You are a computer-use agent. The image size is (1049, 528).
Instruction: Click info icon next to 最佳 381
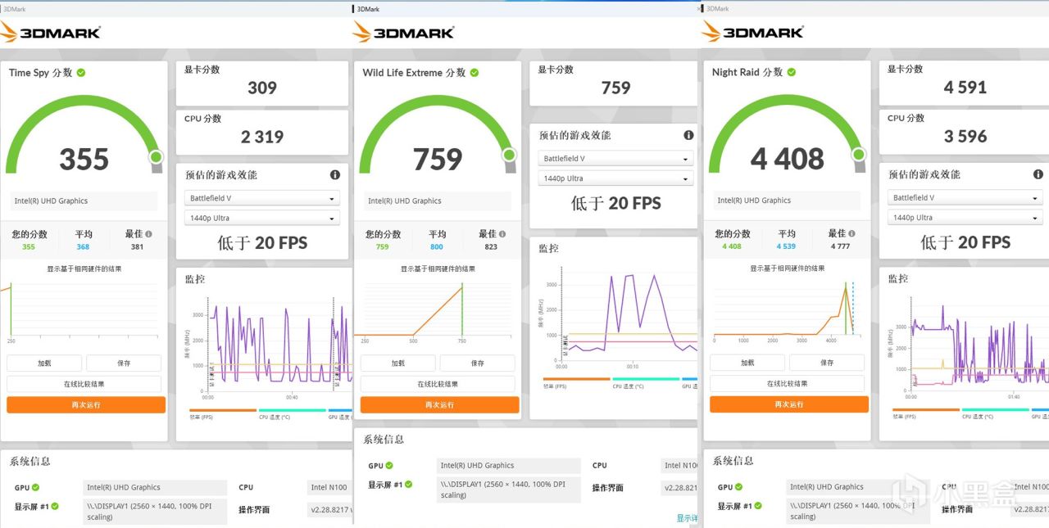[148, 234]
